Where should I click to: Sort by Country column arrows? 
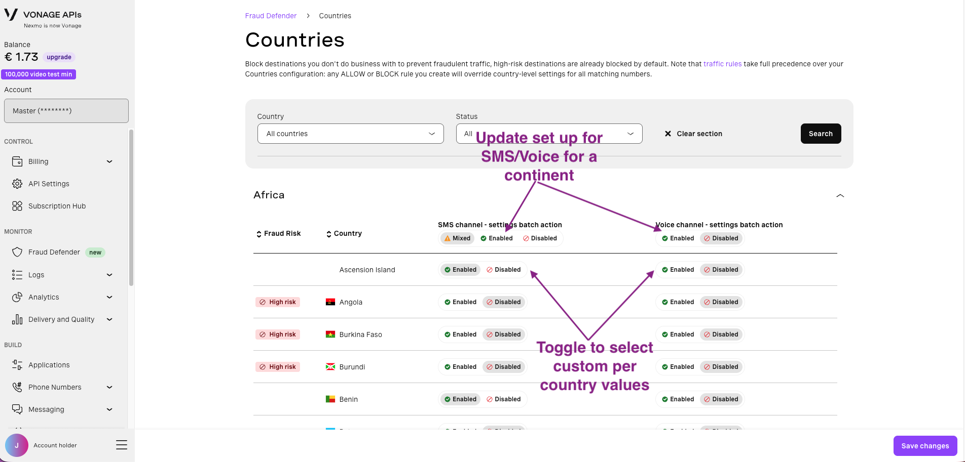(329, 234)
